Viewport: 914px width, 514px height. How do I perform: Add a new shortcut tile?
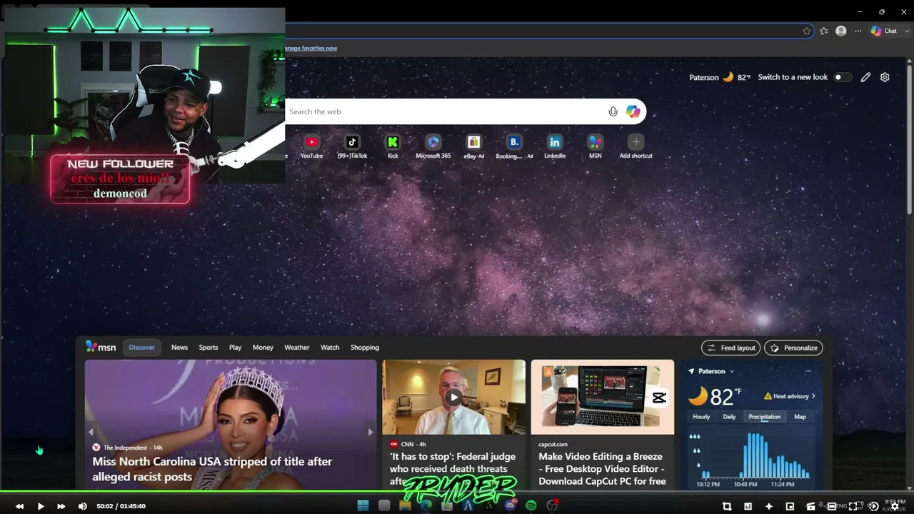coord(636,146)
